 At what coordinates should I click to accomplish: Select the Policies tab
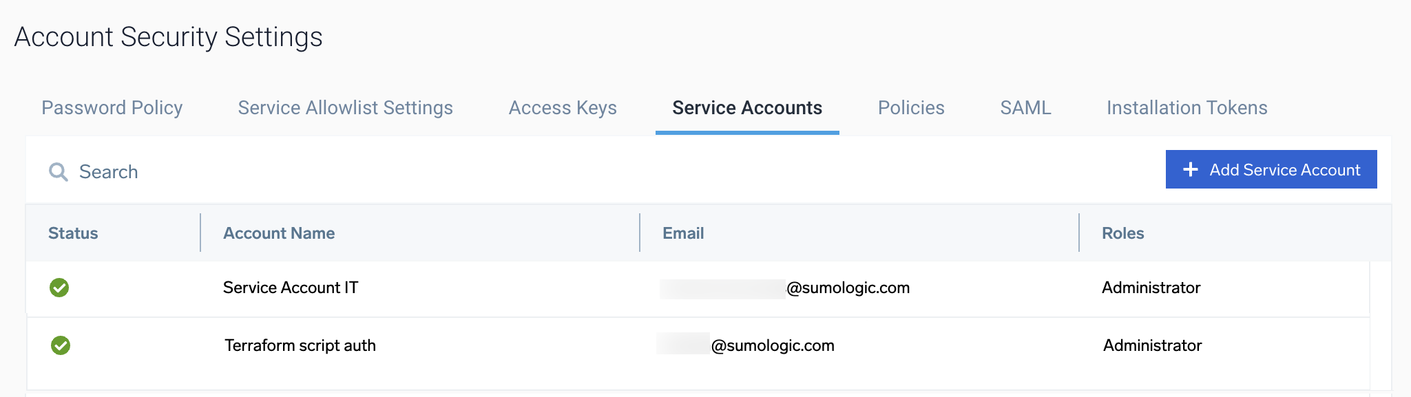click(x=910, y=108)
